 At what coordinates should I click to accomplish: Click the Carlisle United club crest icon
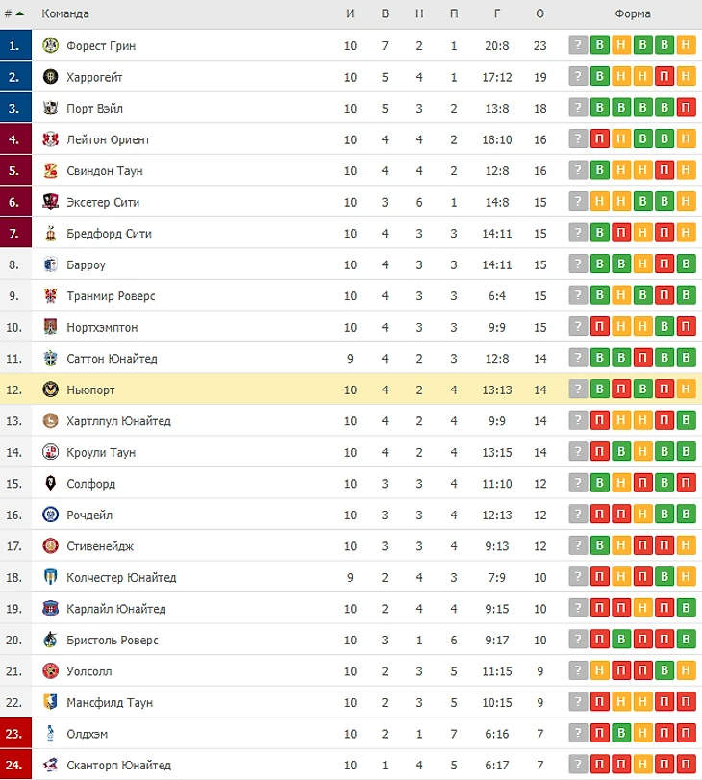(x=51, y=609)
